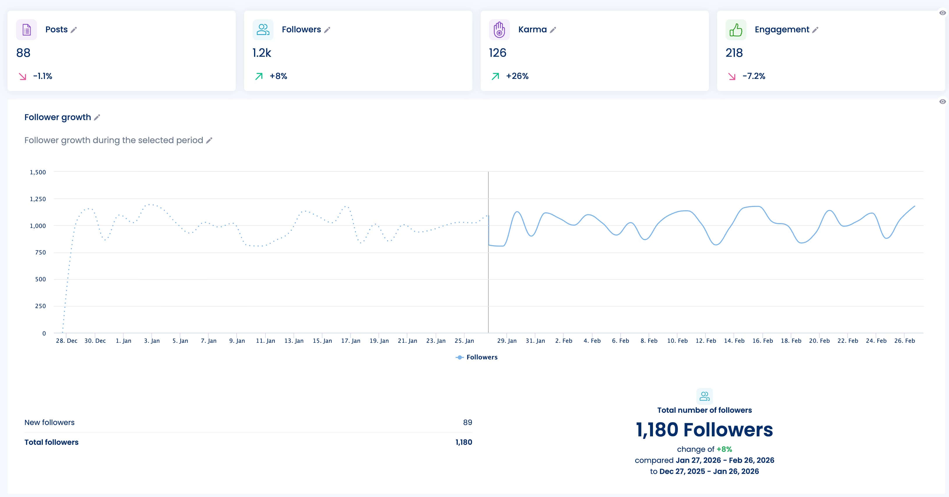Toggle the Followers series in the chart legend

tap(477, 357)
